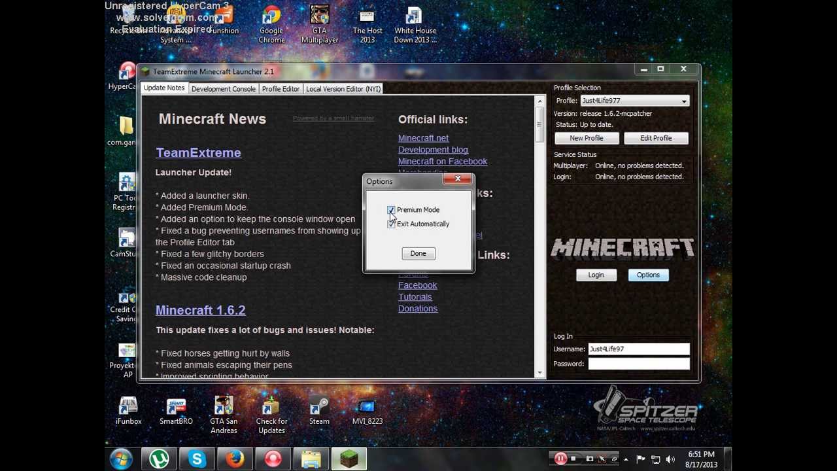Open the Facebook community link
This screenshot has height=471, width=837.
pos(417,285)
